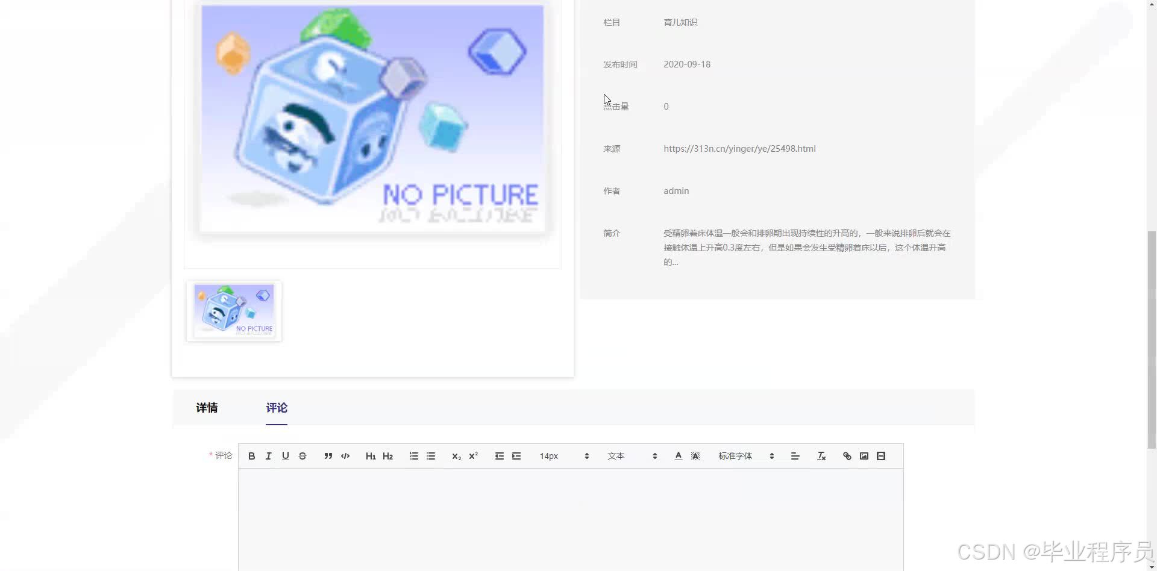Open the background highlight color picker
1157x571 pixels.
point(695,456)
